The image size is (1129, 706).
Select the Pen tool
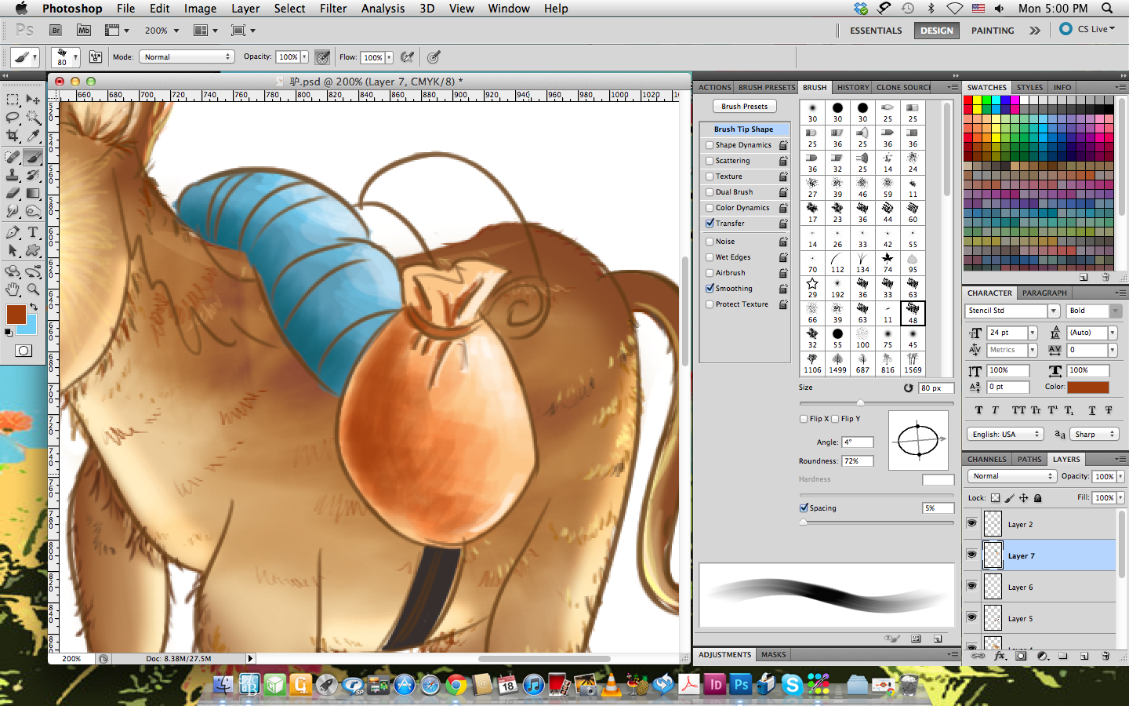pyautogui.click(x=13, y=232)
